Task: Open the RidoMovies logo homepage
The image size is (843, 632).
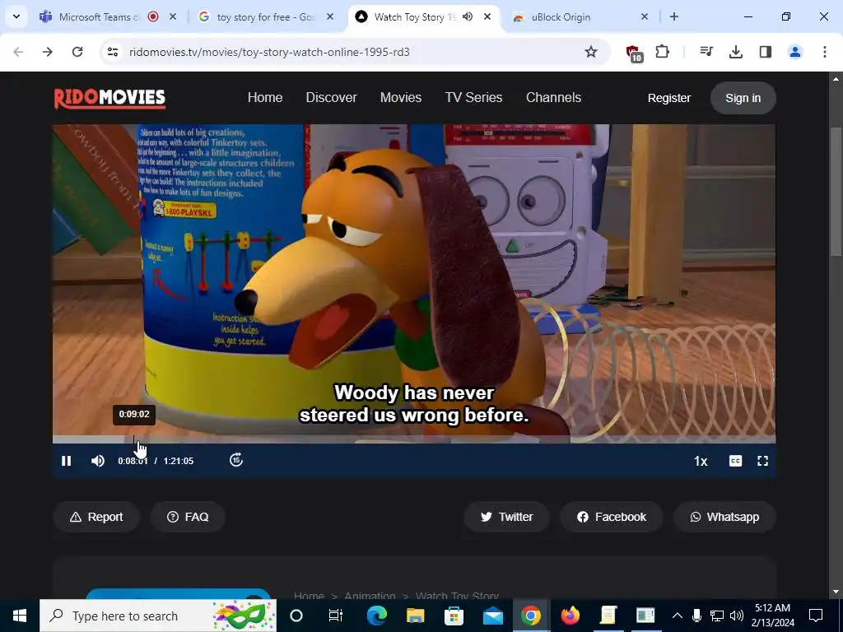Action: click(x=109, y=98)
